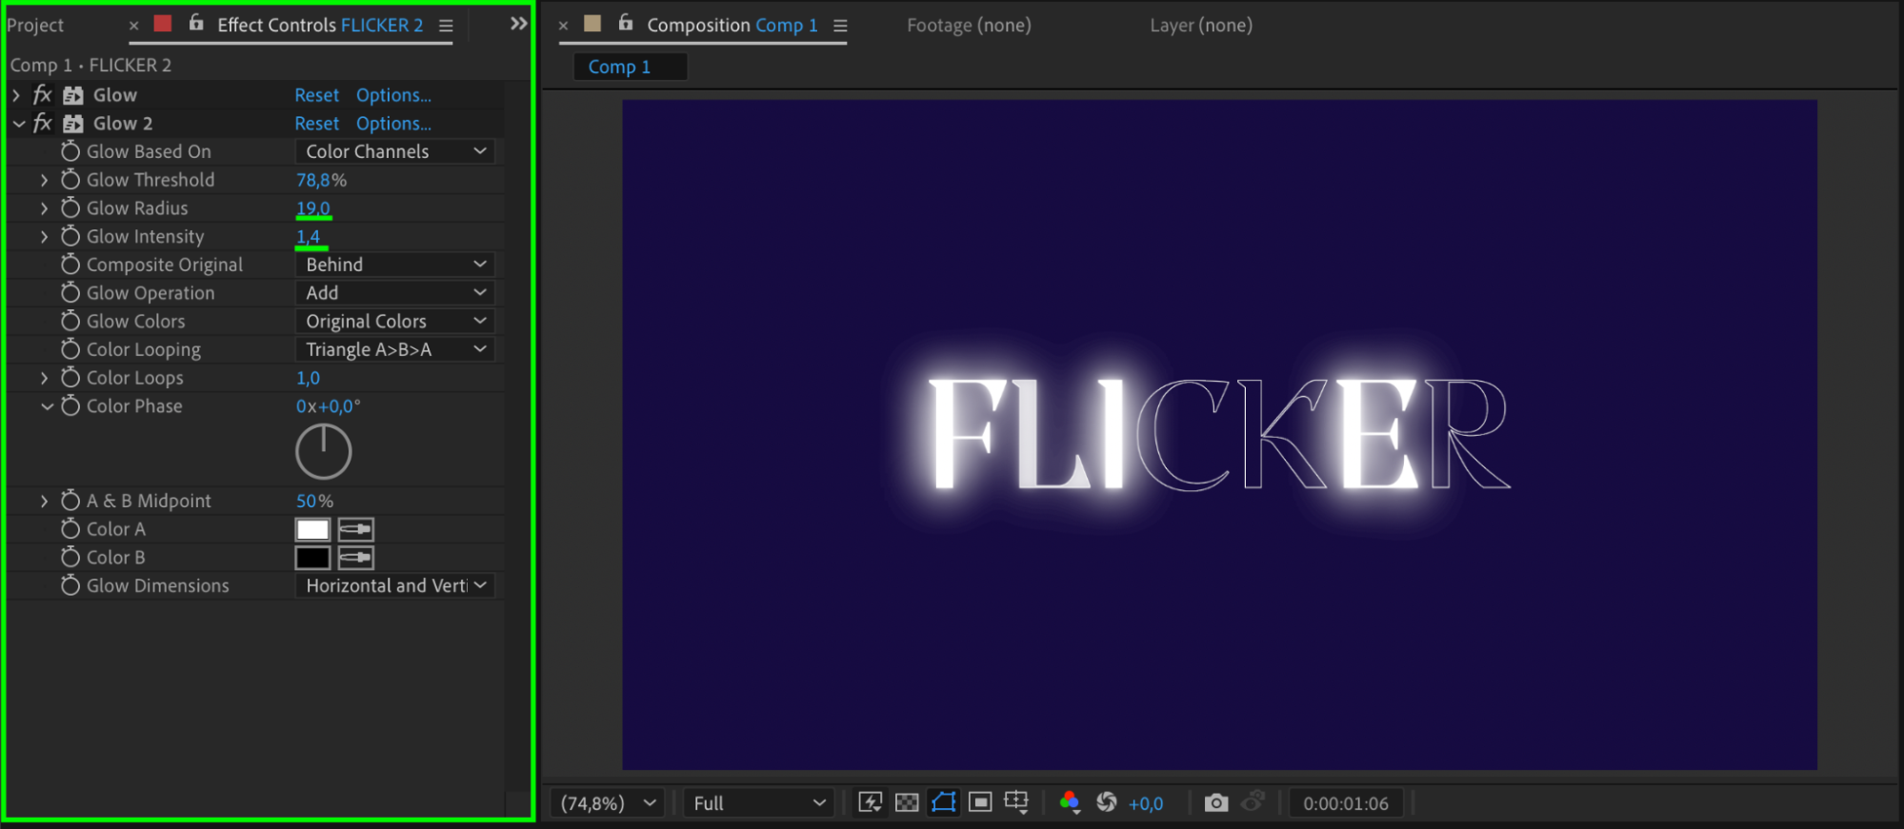Click the timecode 0:00:01:06
The image size is (1904, 829).
[1346, 803]
